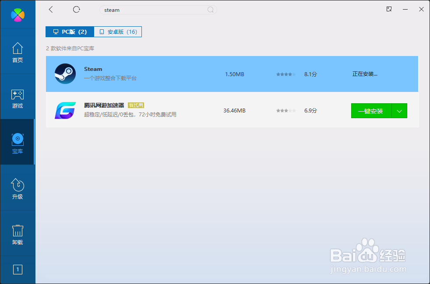Expand the dropdown arrow beside 一键安装

(399, 111)
